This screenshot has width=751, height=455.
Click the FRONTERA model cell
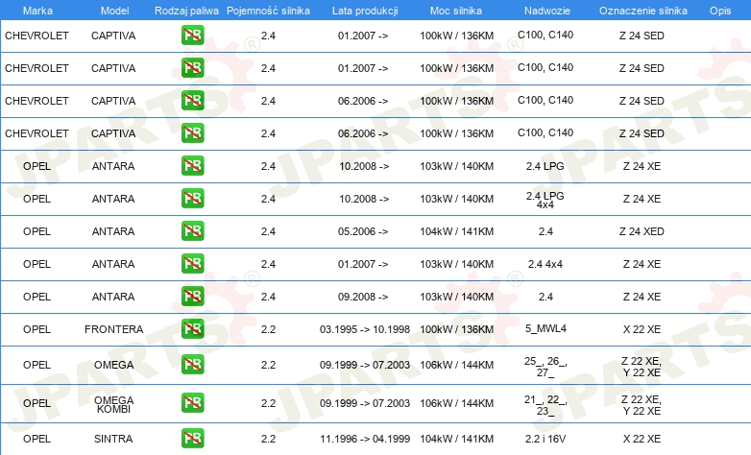[114, 329]
